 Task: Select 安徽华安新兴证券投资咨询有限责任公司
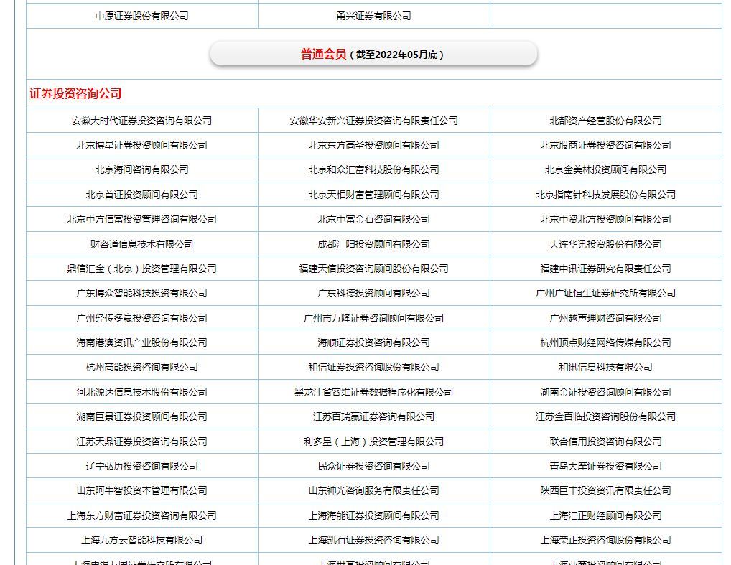pos(374,121)
